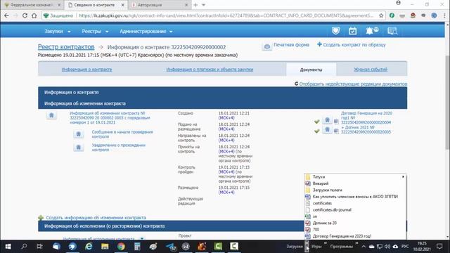Reload the page with the refresh button
This screenshot has width=450, height=253.
pos(25,15)
